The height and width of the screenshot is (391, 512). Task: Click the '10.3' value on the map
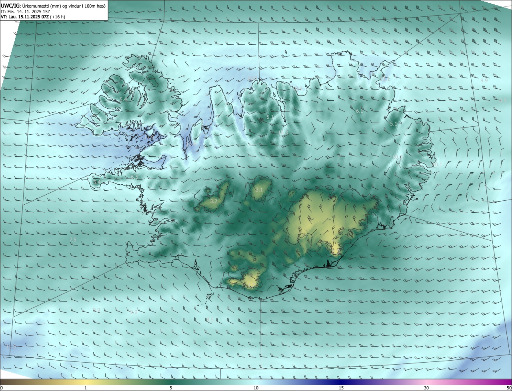tap(284, 132)
